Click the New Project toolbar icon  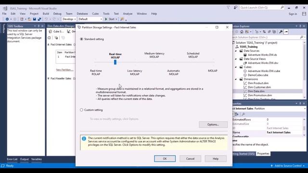coord(22,19)
